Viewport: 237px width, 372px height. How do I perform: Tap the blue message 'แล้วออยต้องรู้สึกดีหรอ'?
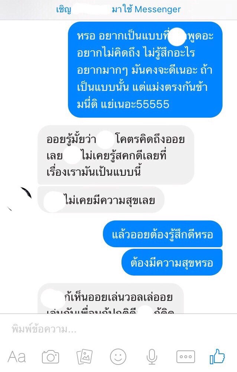coord(163,234)
